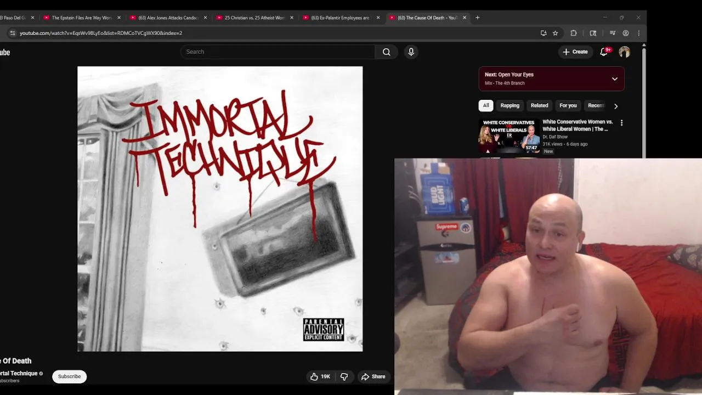Dislike the video with thumbs down
702x395 pixels.
pos(344,376)
